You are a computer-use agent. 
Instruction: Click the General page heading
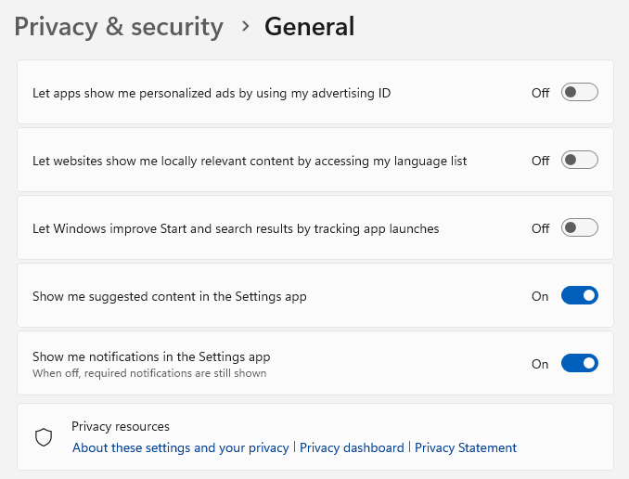click(309, 27)
